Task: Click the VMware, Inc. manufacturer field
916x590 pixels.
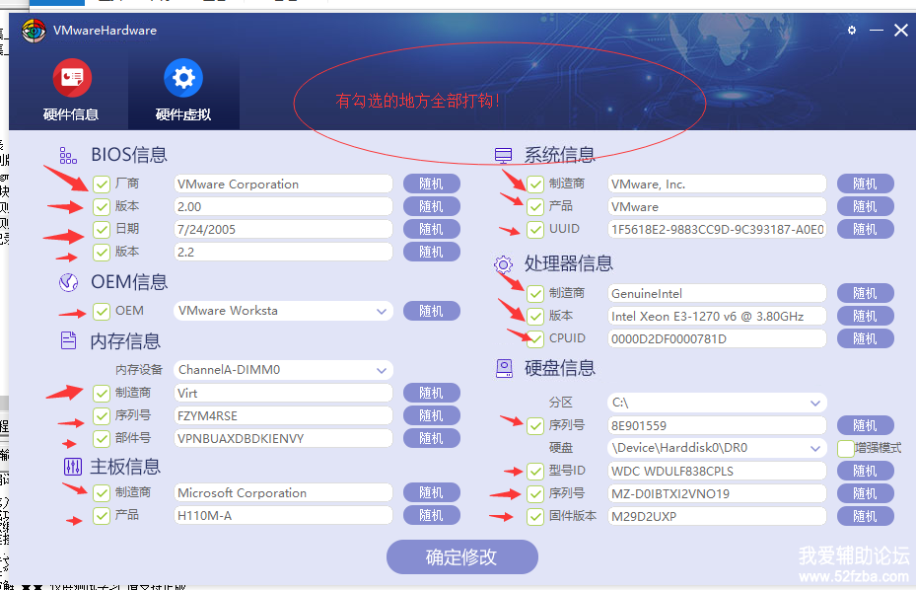Action: [718, 184]
